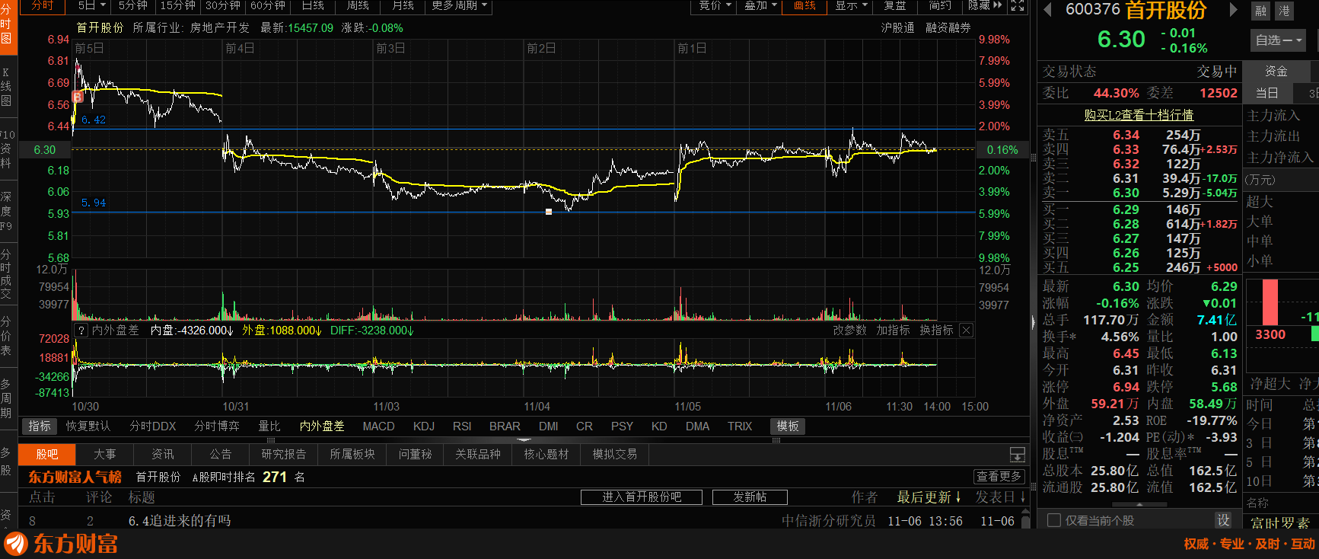Click the 设 settings button near stock filter
The image size is (1319, 559).
pyautogui.click(x=1223, y=520)
